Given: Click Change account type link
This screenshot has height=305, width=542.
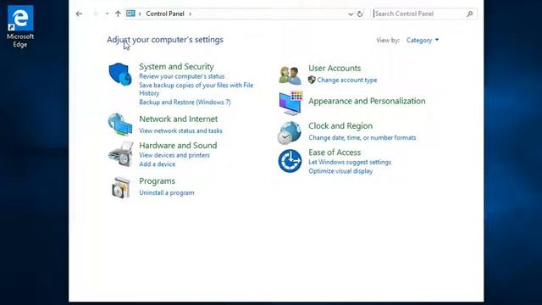Looking at the screenshot, I should tap(347, 80).
